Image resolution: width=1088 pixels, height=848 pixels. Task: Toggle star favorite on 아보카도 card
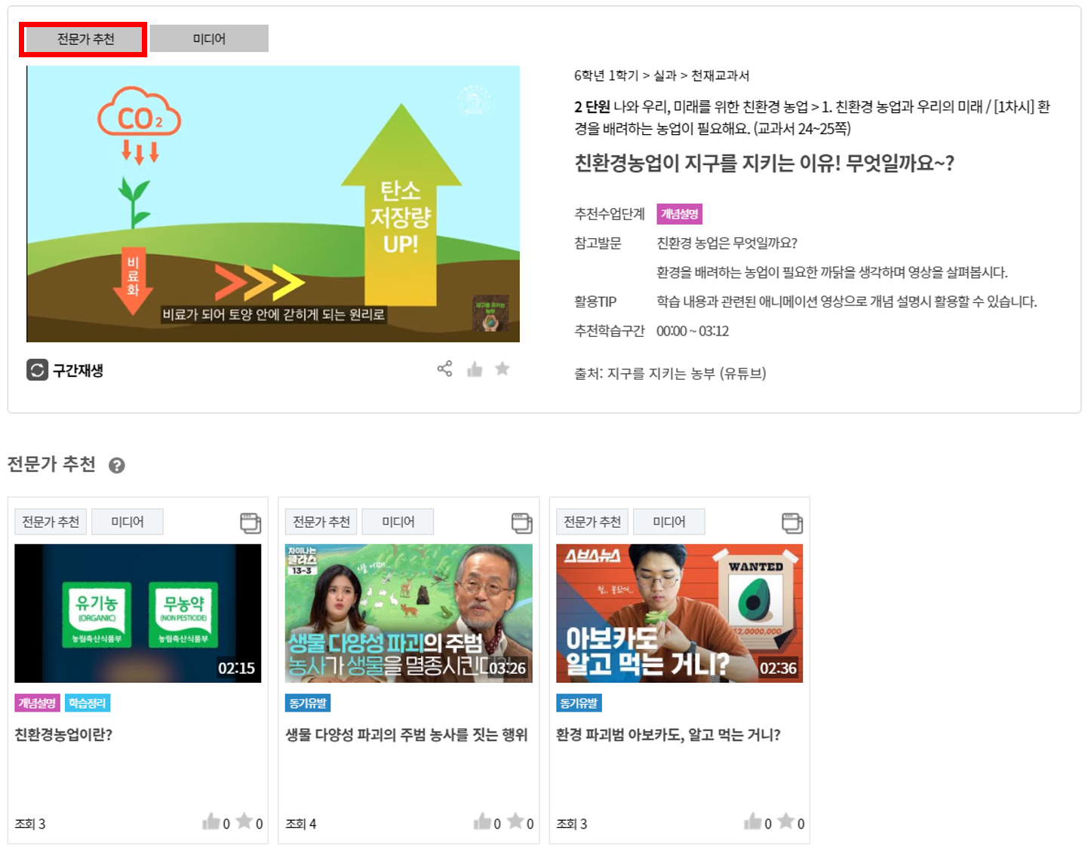click(x=786, y=821)
